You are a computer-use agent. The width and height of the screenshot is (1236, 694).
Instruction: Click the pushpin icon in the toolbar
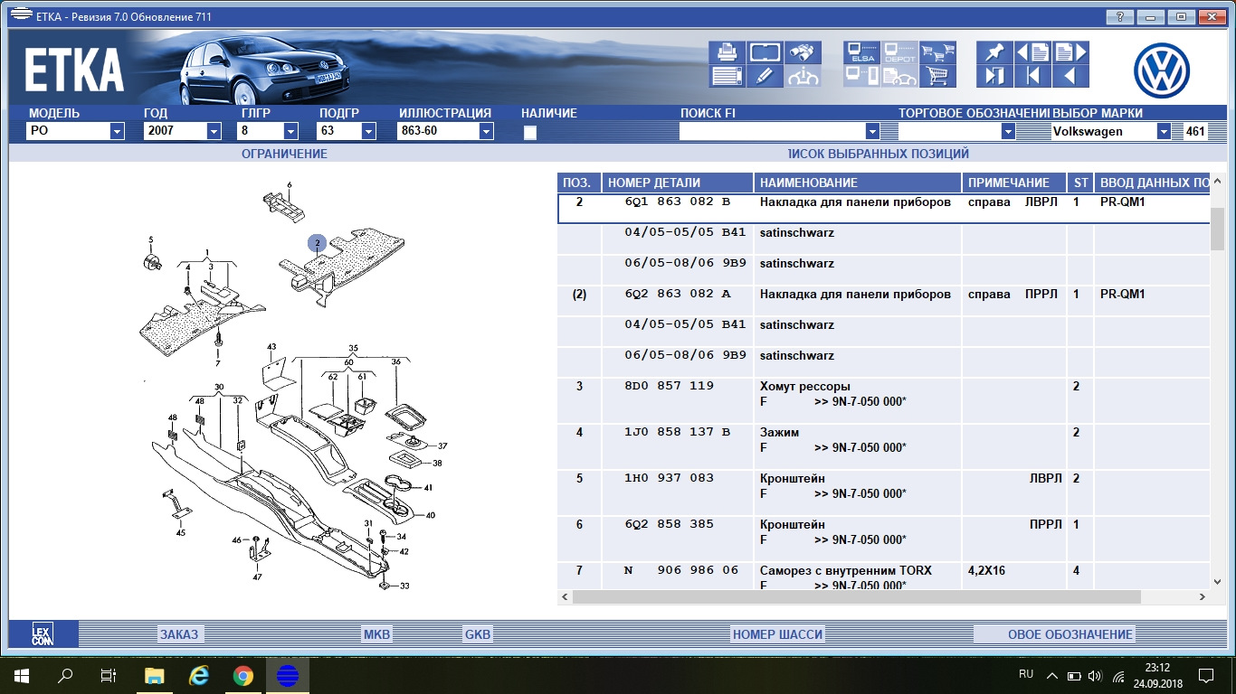coord(994,52)
